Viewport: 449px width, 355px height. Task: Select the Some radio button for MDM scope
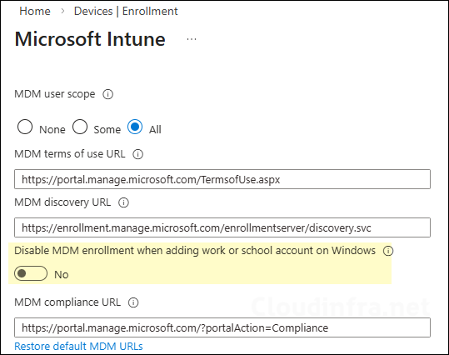pyautogui.click(x=80, y=127)
